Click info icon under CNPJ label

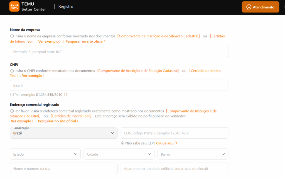click(12, 71)
